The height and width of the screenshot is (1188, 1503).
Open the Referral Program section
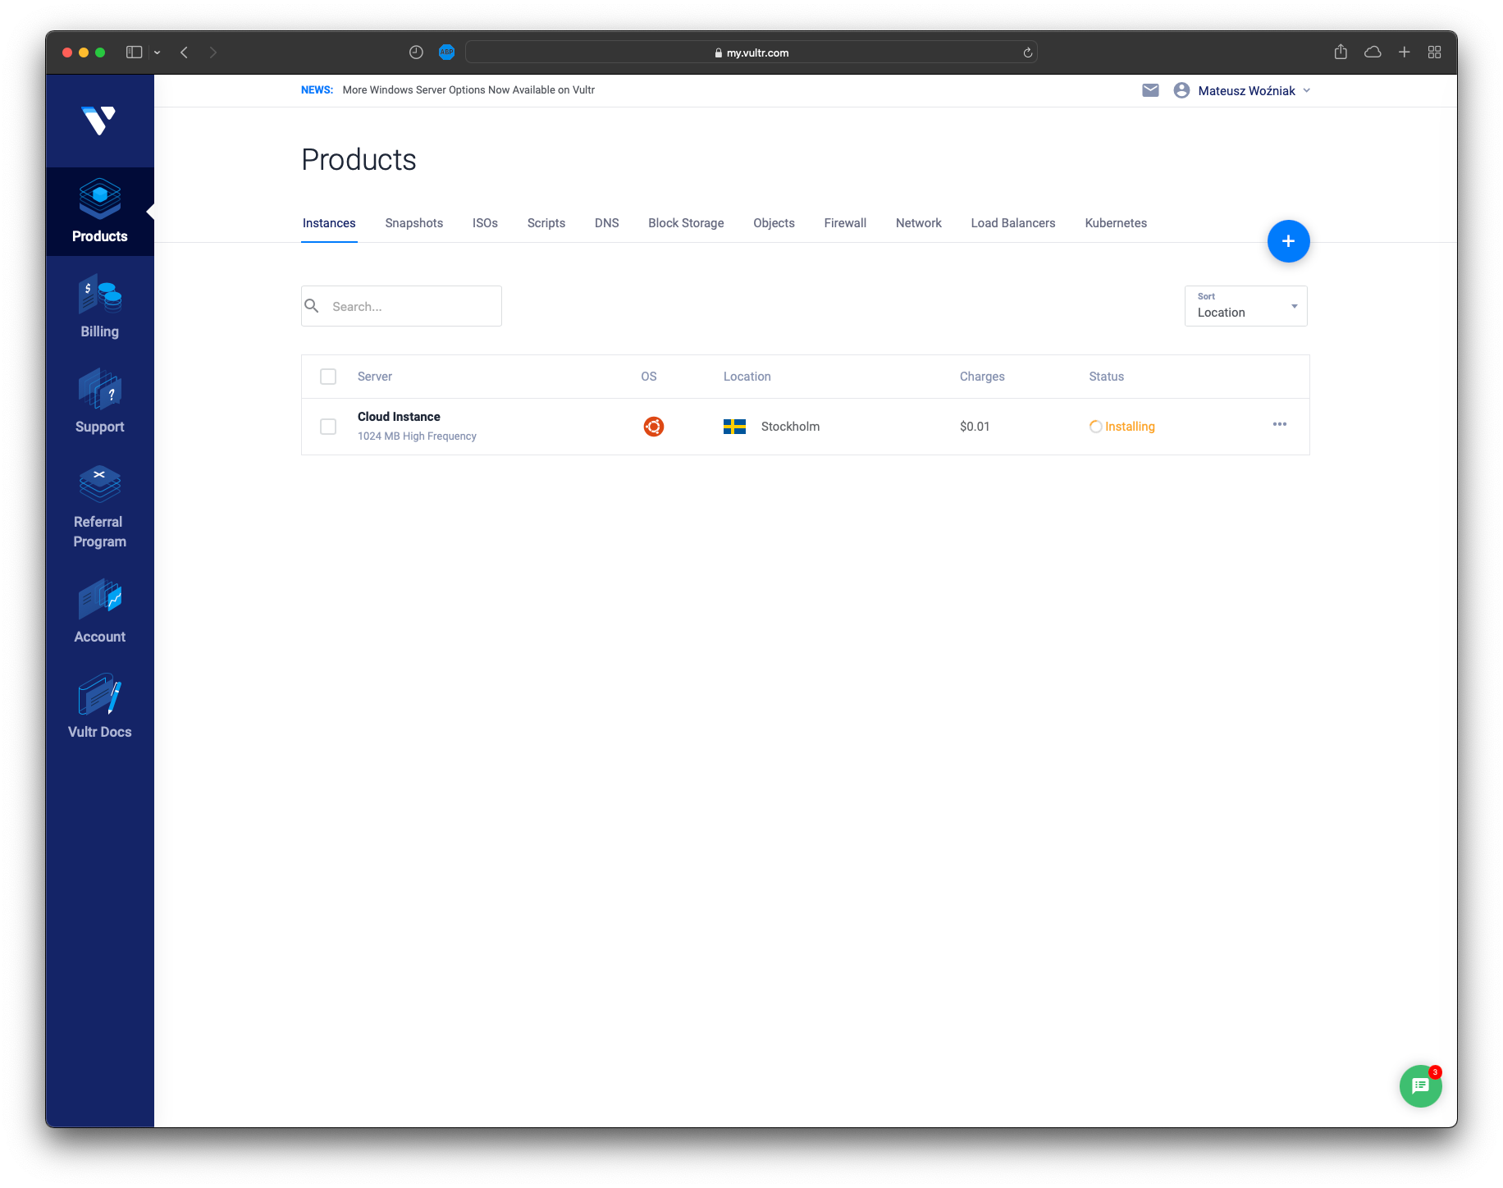click(x=99, y=507)
